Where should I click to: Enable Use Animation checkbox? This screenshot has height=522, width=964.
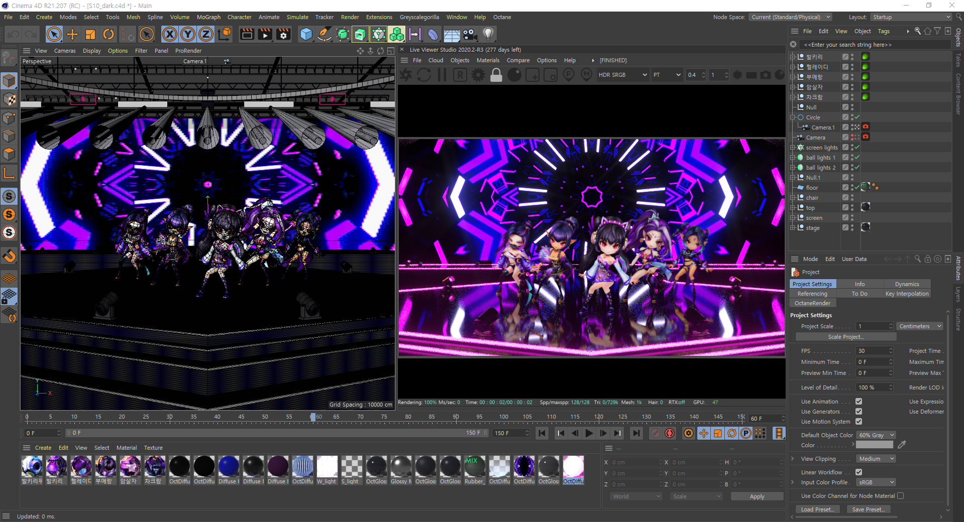tap(859, 402)
